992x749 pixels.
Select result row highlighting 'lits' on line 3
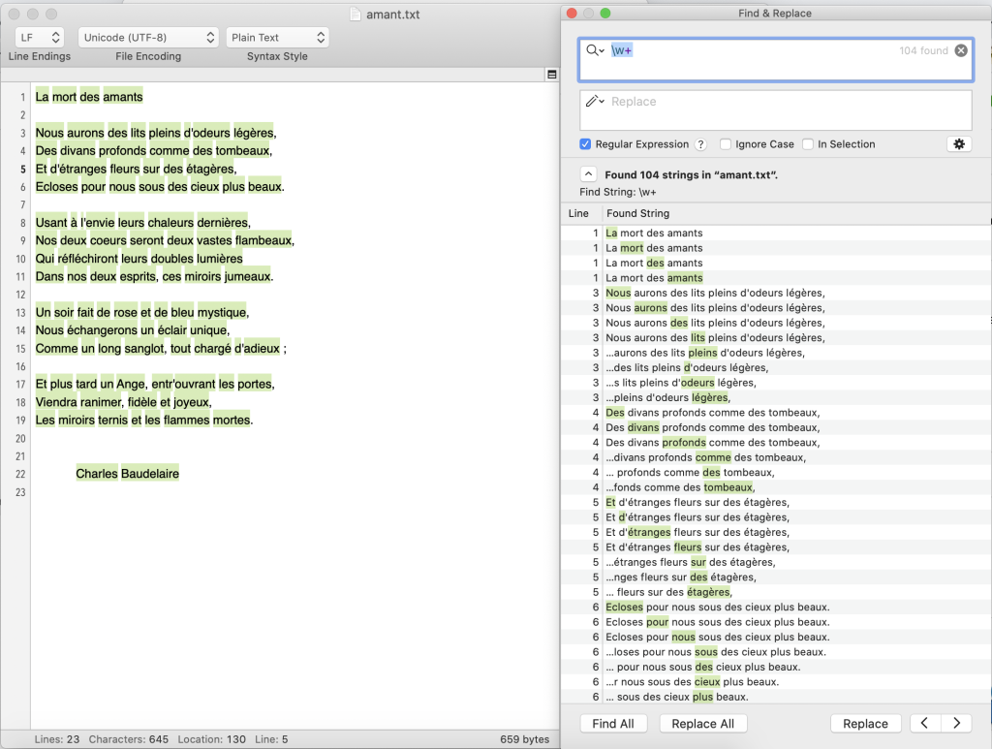pyautogui.click(x=775, y=338)
